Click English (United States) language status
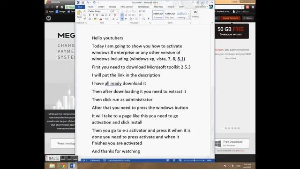The width and height of the screenshot is (300, 169). [x=119, y=161]
